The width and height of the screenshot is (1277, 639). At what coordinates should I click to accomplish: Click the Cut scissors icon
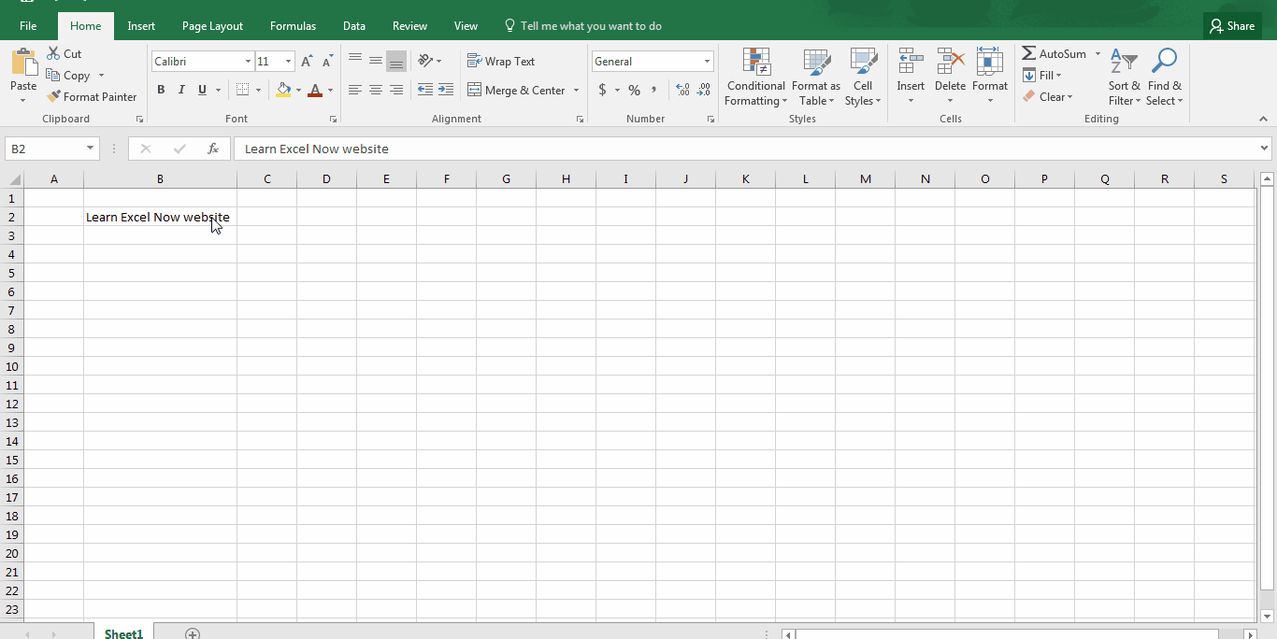pos(54,53)
